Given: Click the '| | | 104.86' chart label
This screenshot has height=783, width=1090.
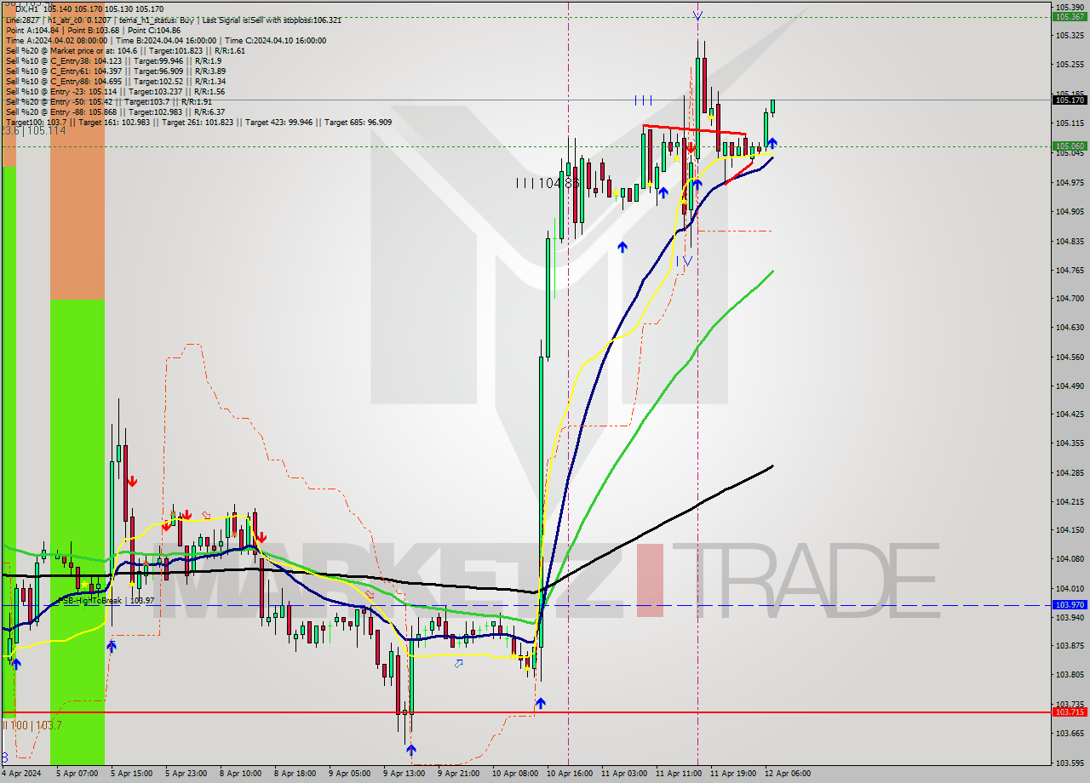Looking at the screenshot, I should pos(548,182).
